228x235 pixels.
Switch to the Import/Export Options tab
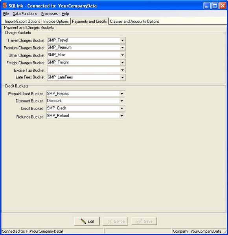[x=22, y=22]
